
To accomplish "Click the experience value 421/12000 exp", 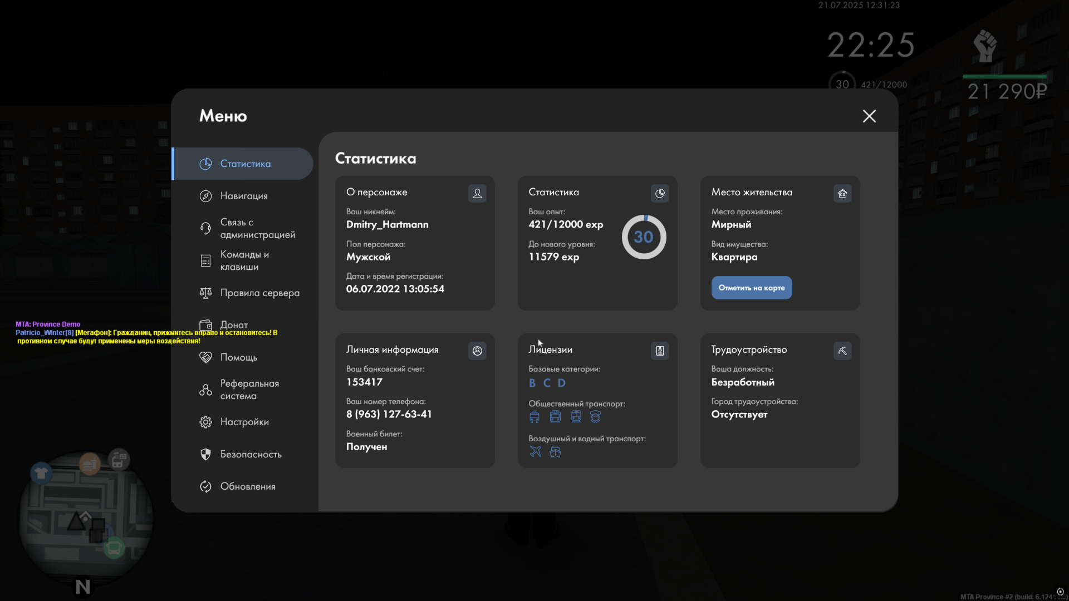I will [566, 224].
